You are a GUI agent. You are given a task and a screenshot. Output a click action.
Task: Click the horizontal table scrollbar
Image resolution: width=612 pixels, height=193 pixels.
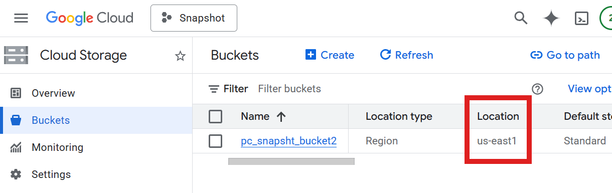tap(291, 161)
